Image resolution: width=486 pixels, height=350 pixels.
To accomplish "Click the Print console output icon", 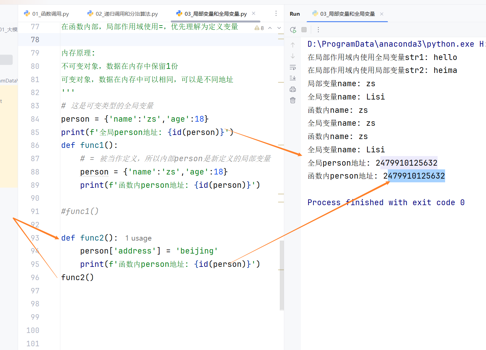I will tap(293, 89).
